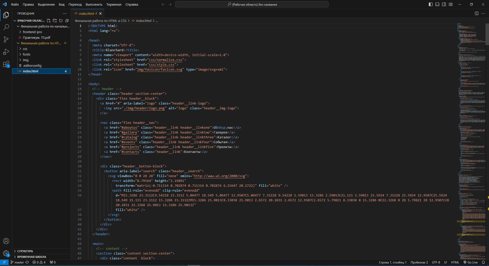Click the master branch indicator
The width and height of the screenshot is (489, 266).
pos(17,262)
